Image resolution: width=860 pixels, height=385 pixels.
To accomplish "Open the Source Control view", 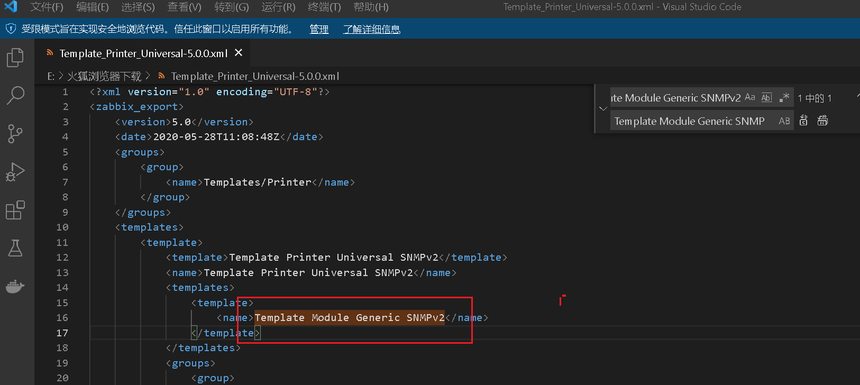I will 15,134.
